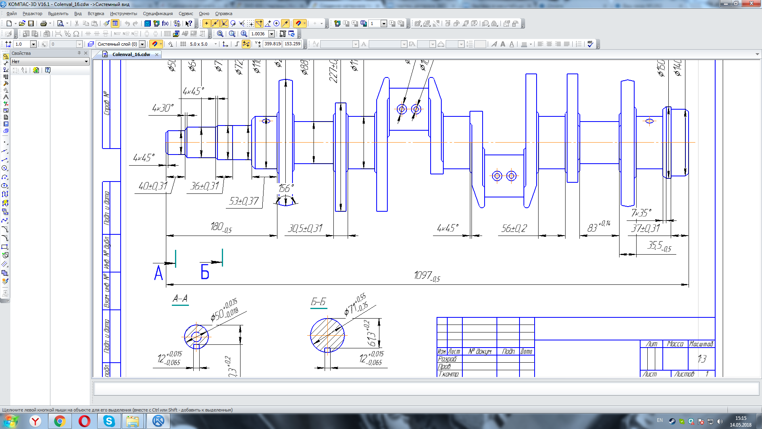Click the Refresh image icon
Viewport: 762px width, 429px height.
click(x=292, y=34)
